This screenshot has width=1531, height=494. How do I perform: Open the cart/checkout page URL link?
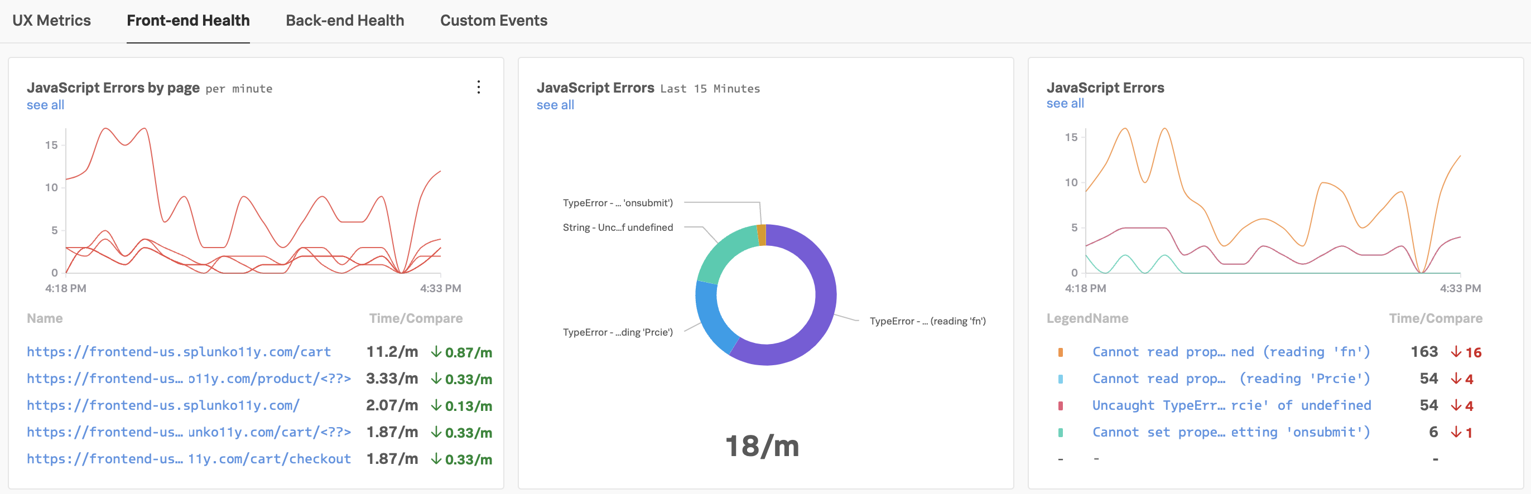(x=189, y=458)
